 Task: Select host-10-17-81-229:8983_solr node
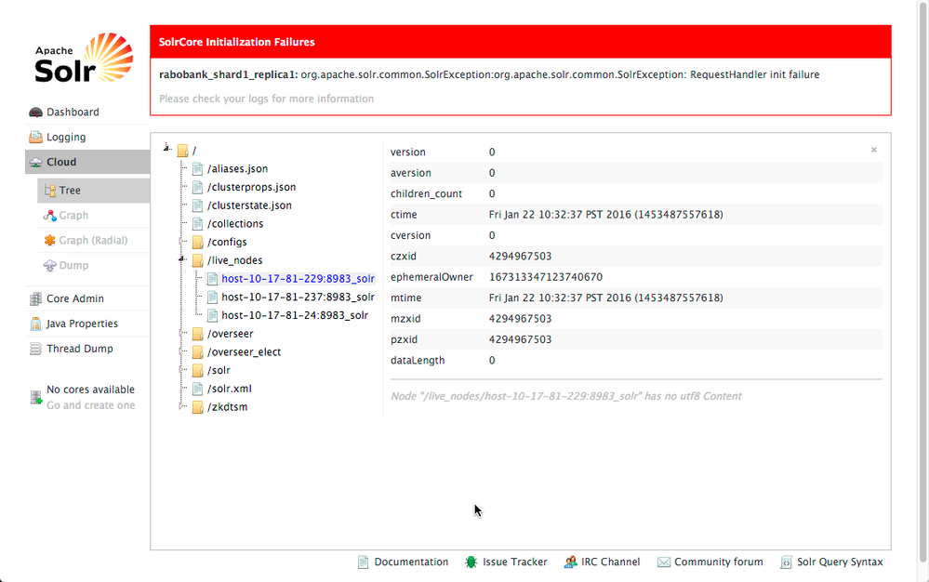(x=298, y=278)
